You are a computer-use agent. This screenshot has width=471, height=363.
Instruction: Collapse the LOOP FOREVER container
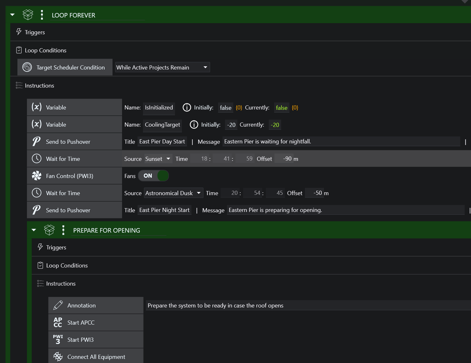(13, 15)
